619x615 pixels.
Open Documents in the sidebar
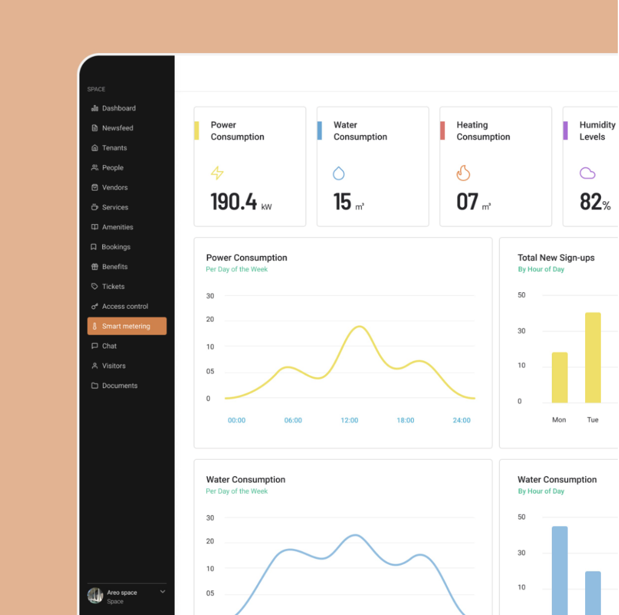point(127,385)
